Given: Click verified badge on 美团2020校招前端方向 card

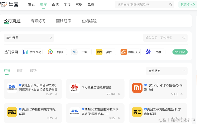Looking at the screenshot, I should (20, 109).
